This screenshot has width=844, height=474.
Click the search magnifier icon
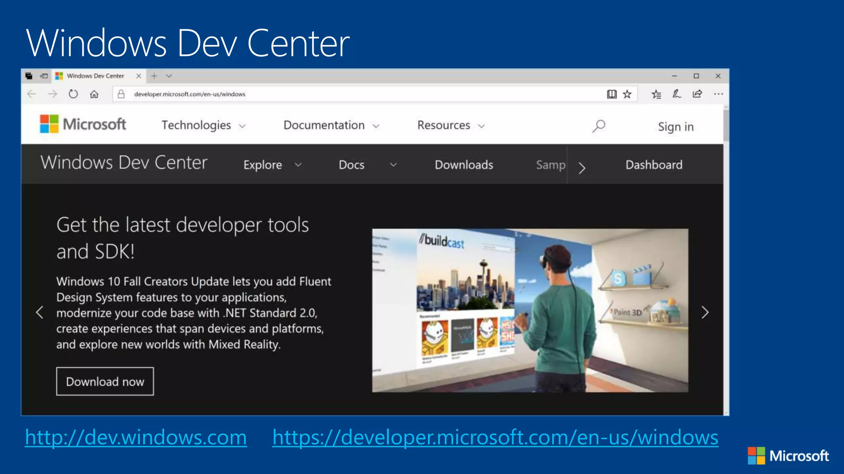(599, 126)
